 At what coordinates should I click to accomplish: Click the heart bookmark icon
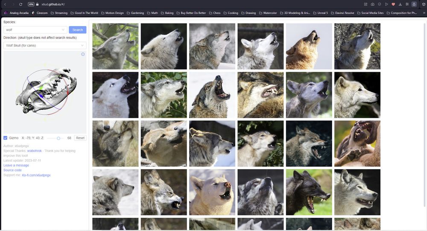pyautogui.click(x=393, y=4)
